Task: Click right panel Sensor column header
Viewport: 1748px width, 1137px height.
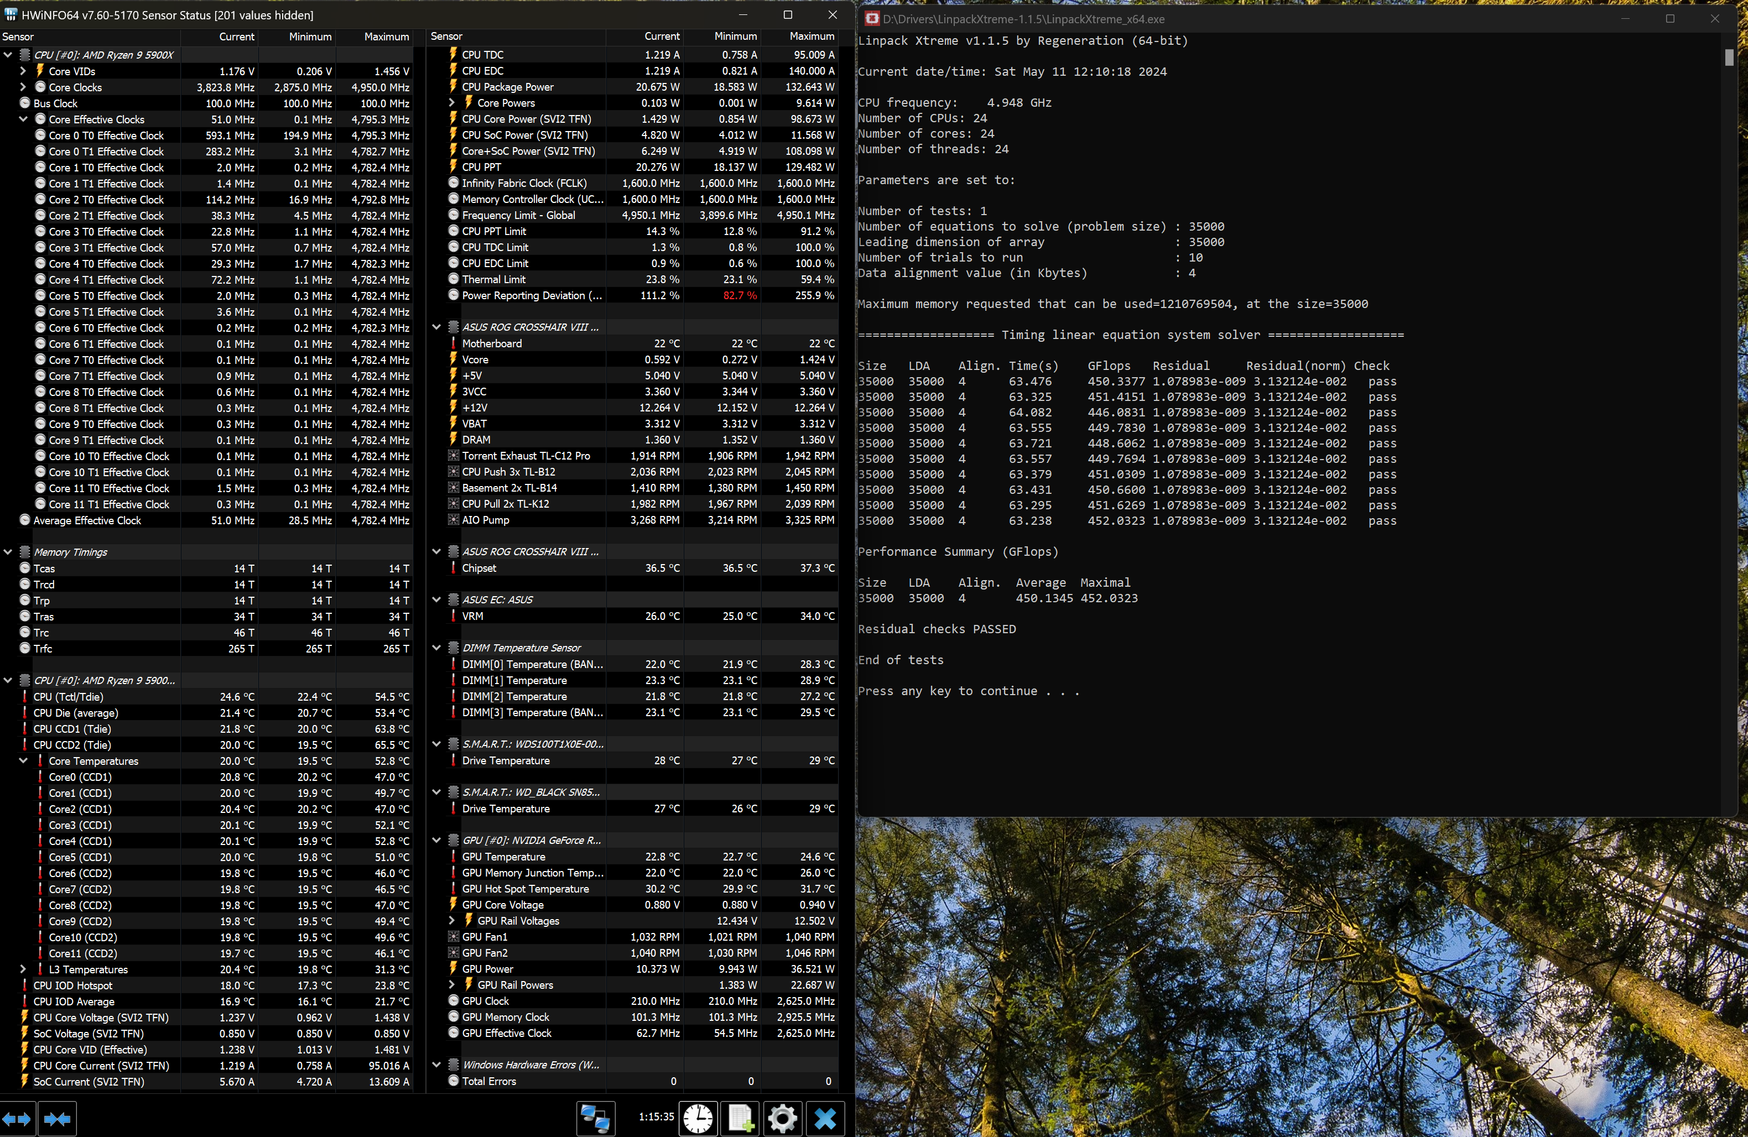Action: pyautogui.click(x=516, y=36)
